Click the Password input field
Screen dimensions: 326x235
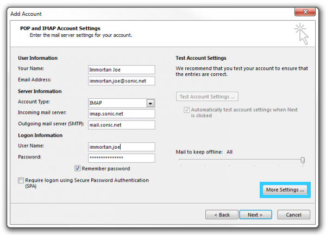pyautogui.click(x=121, y=158)
